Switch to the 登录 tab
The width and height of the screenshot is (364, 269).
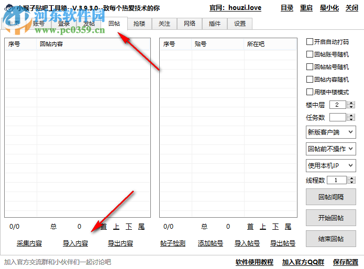click(64, 24)
